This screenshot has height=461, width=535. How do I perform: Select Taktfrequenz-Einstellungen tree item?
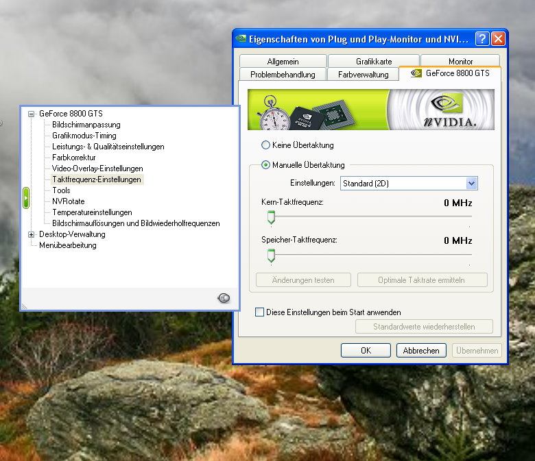(97, 179)
